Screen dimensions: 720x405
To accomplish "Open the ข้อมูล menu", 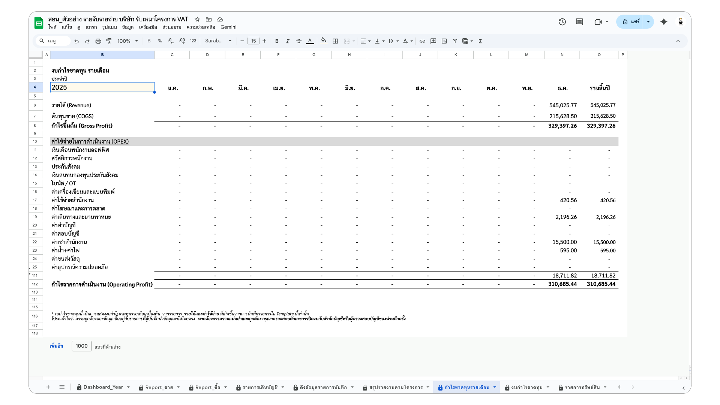I will click(128, 27).
